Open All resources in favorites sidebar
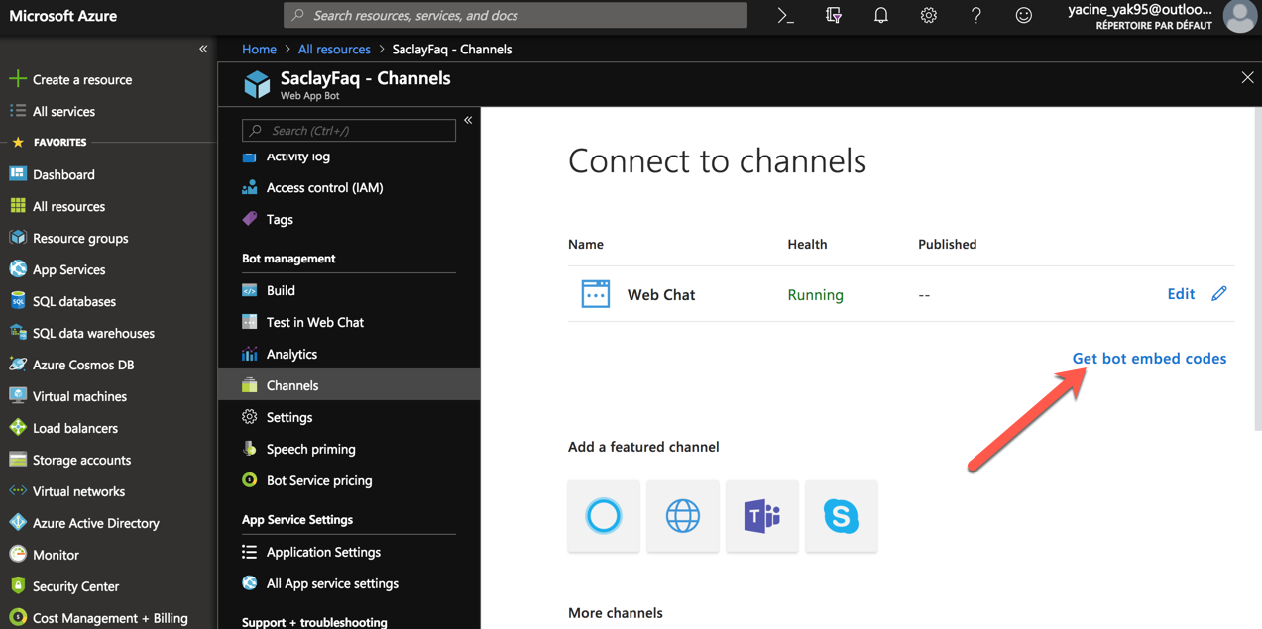Image resolution: width=1262 pixels, height=629 pixels. (x=57, y=206)
